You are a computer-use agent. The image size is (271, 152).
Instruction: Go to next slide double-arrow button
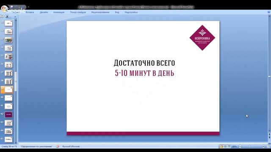pyautogui.click(x=269, y=137)
